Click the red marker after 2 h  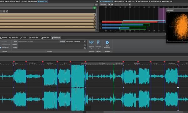tap(70, 62)
